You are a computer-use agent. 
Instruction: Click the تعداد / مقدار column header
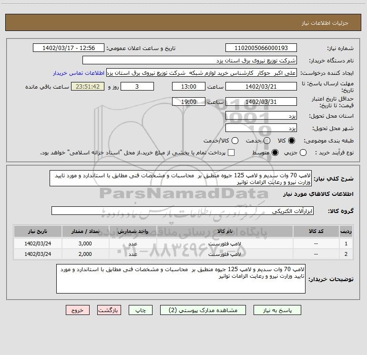point(85,231)
